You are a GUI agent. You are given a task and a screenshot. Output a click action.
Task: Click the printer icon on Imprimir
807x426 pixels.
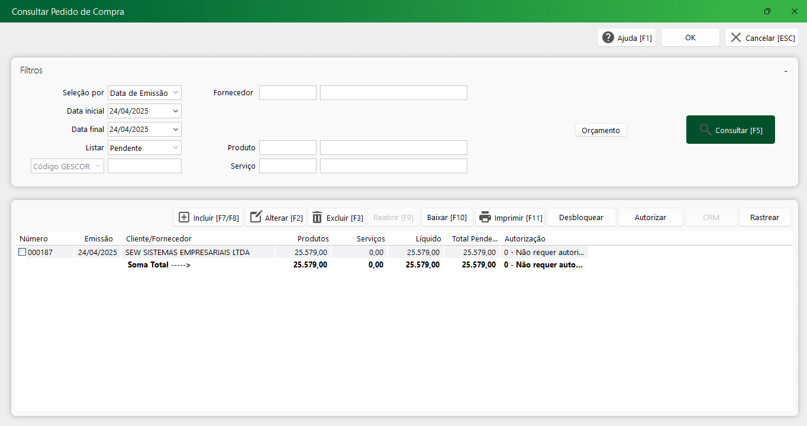click(x=485, y=218)
